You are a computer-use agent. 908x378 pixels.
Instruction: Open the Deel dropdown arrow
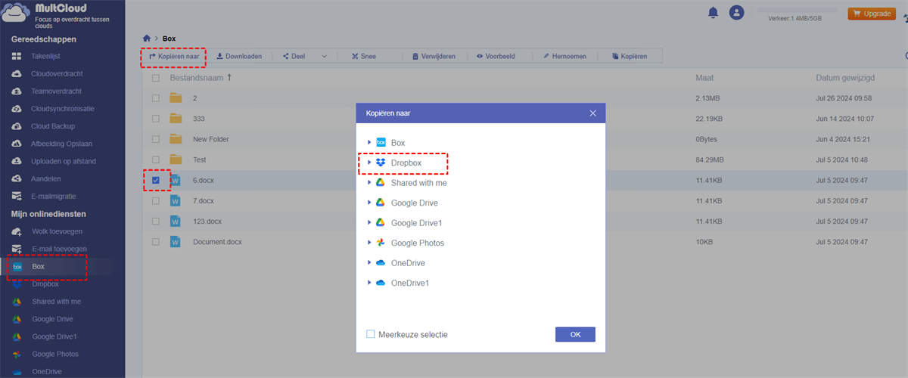coord(325,56)
